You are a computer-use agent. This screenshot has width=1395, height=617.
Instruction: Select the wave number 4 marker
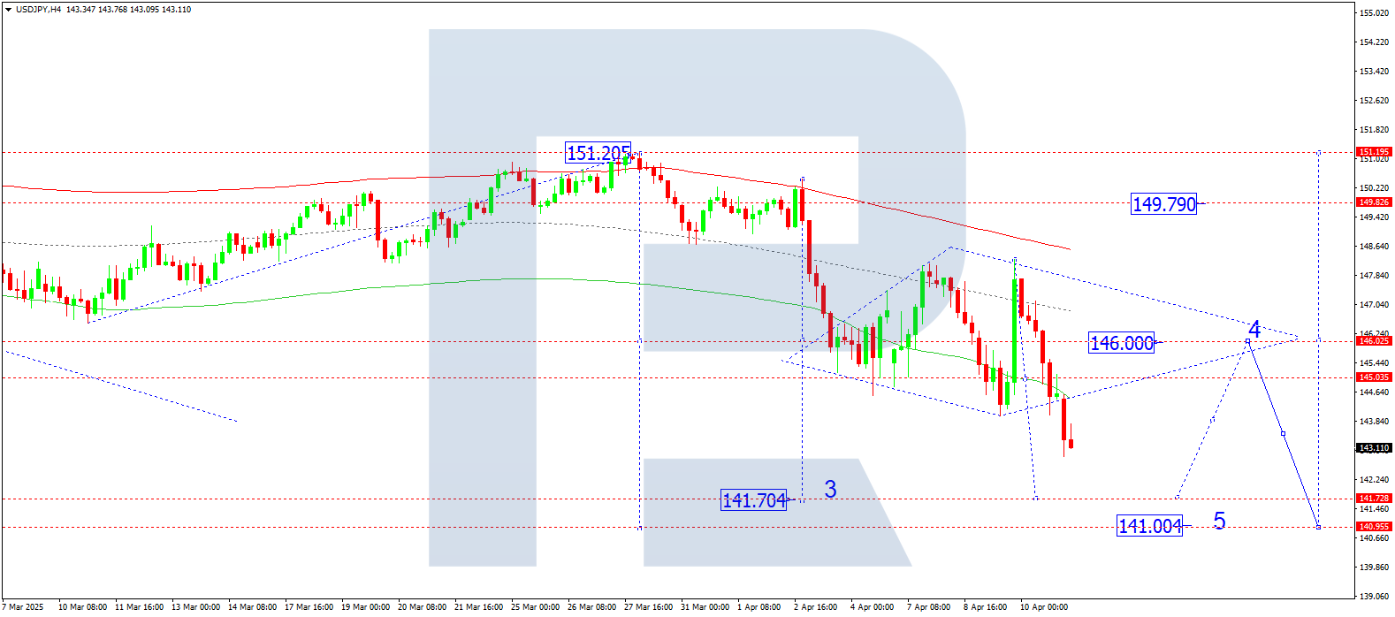(x=1254, y=331)
